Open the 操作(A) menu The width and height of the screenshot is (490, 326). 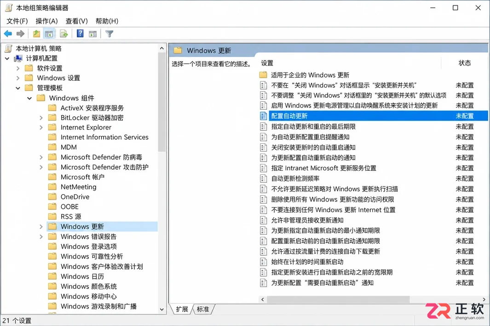[x=46, y=21]
